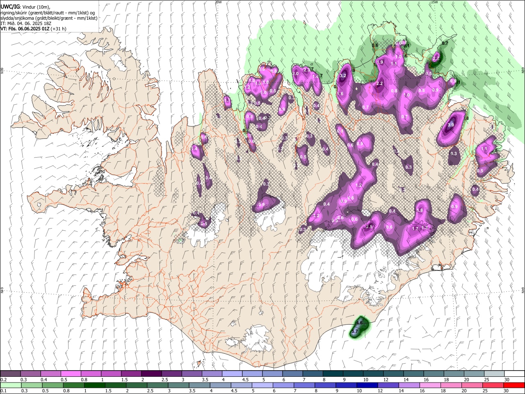Select the "VT: Fös. 06.06.2025 01Z (+31 h)" line
The width and height of the screenshot is (525, 394).
pyautogui.click(x=33, y=29)
